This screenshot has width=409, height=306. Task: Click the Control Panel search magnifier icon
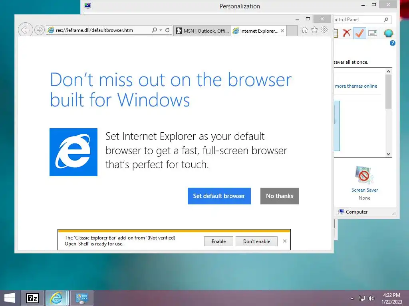386,20
